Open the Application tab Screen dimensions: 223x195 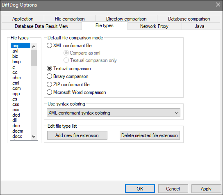[23, 19]
